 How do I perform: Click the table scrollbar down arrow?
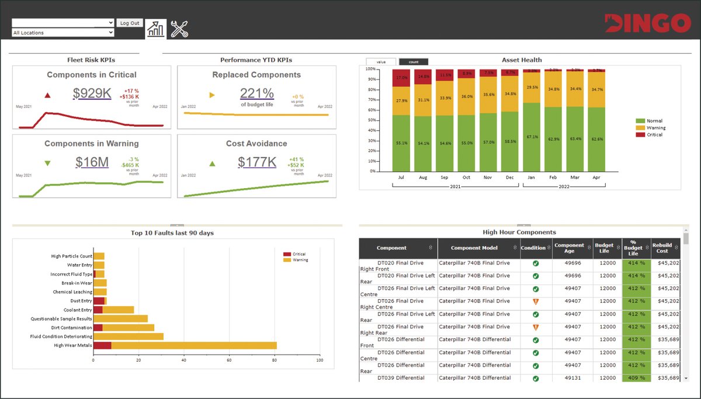686,379
